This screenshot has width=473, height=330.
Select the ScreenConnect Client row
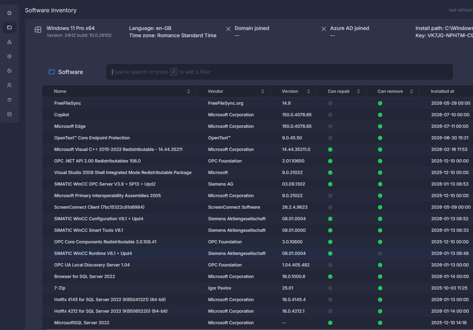[258, 207]
